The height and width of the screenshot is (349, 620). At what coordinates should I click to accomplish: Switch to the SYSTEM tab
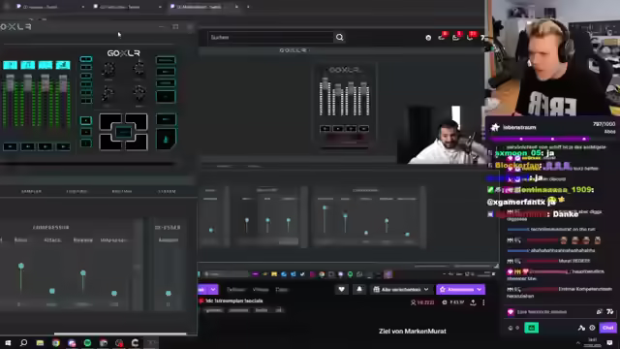pos(167,192)
